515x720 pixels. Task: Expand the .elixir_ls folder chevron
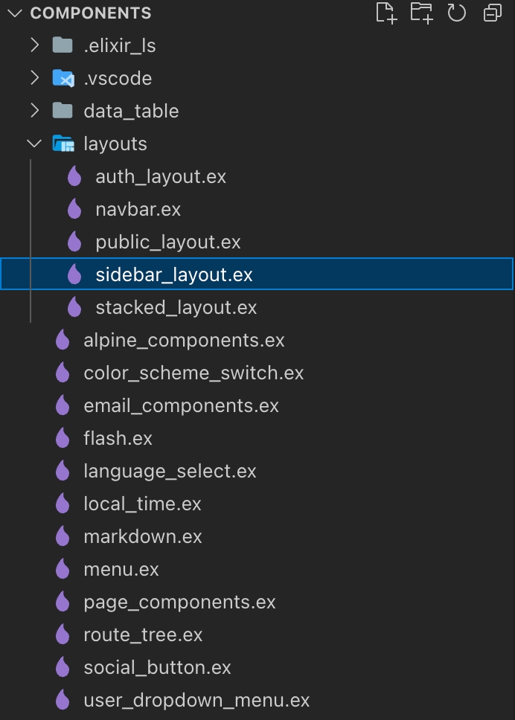coord(34,45)
